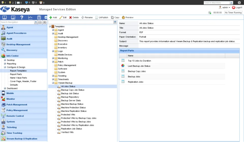The height and width of the screenshot is (142, 244).
Task: Click the Copy toolbar button
Action: coord(115,17)
